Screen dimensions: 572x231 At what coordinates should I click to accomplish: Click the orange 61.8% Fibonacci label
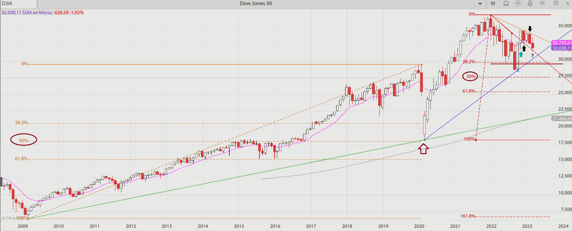(x=21, y=159)
